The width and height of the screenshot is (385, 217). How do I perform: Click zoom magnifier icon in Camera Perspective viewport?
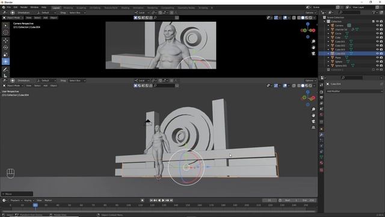[313, 42]
